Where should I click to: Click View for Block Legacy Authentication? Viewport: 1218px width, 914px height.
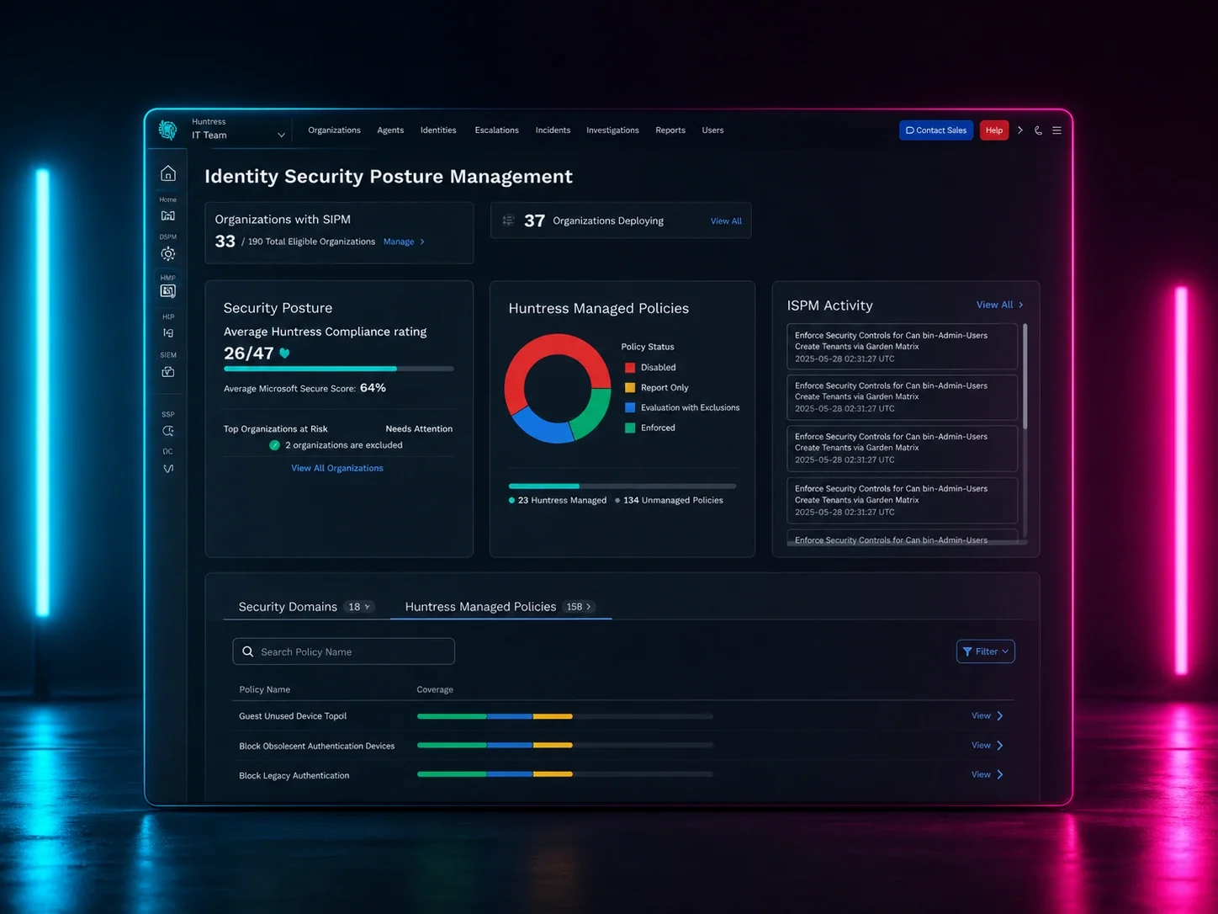click(x=981, y=775)
